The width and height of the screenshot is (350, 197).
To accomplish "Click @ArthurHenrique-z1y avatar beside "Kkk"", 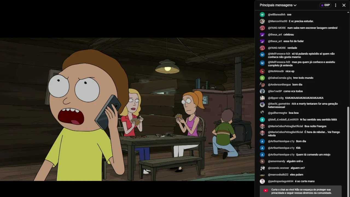I will click(262, 148).
